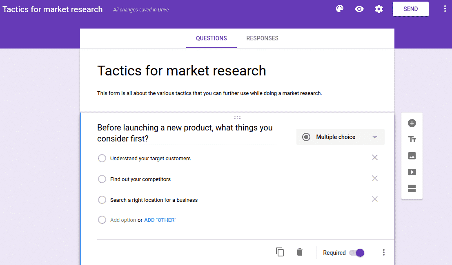Click the add section icon
This screenshot has height=265, width=452.
[x=412, y=188]
